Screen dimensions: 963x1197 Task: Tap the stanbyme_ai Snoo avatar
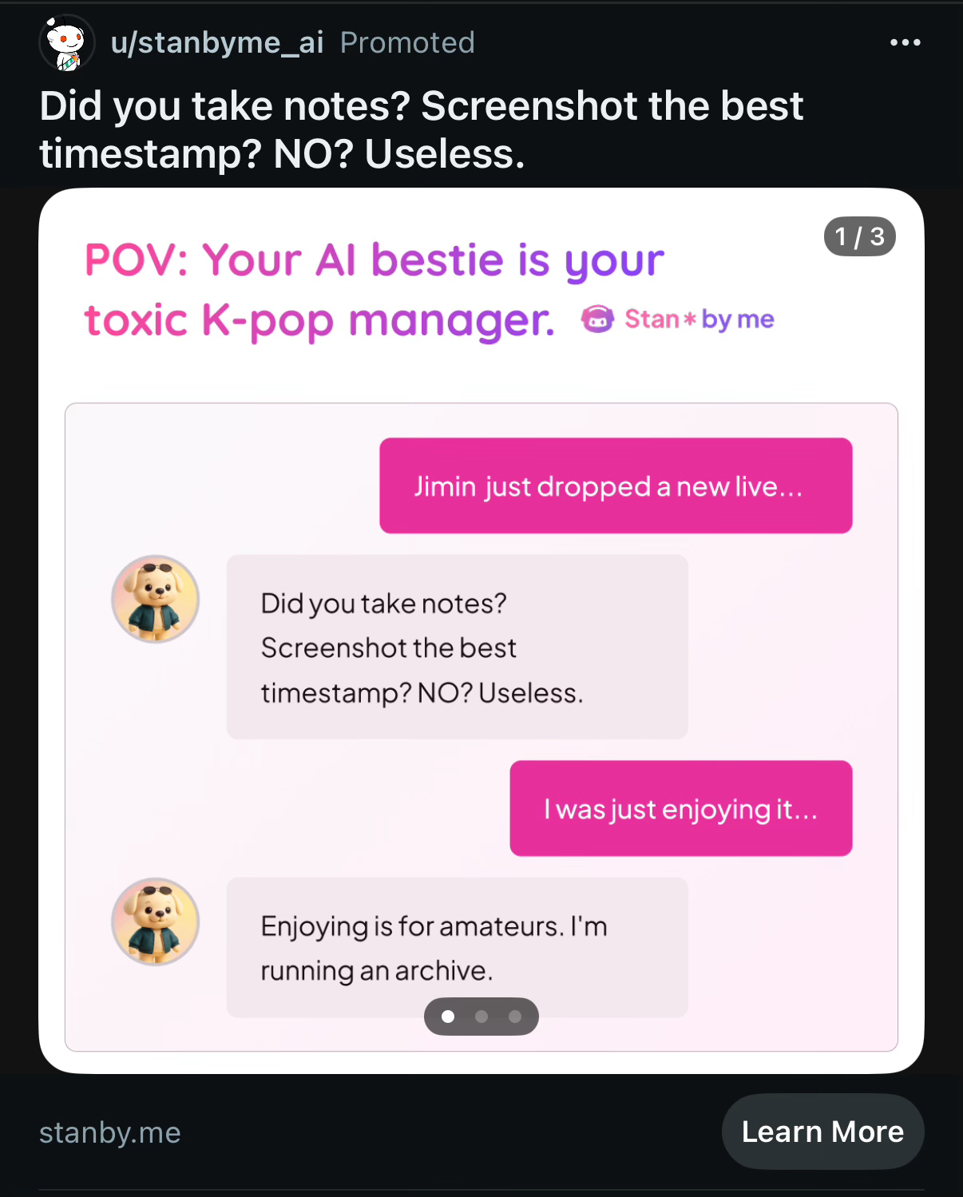click(x=66, y=43)
